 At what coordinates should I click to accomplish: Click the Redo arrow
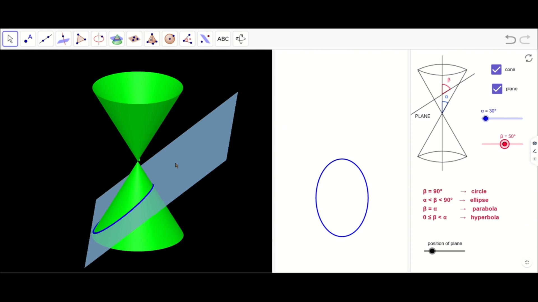(x=525, y=39)
